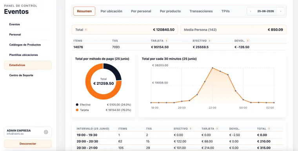Click the Tarjeta legend value € 16154.50 (76.0%)
This screenshot has width=298, height=151.
118,110
